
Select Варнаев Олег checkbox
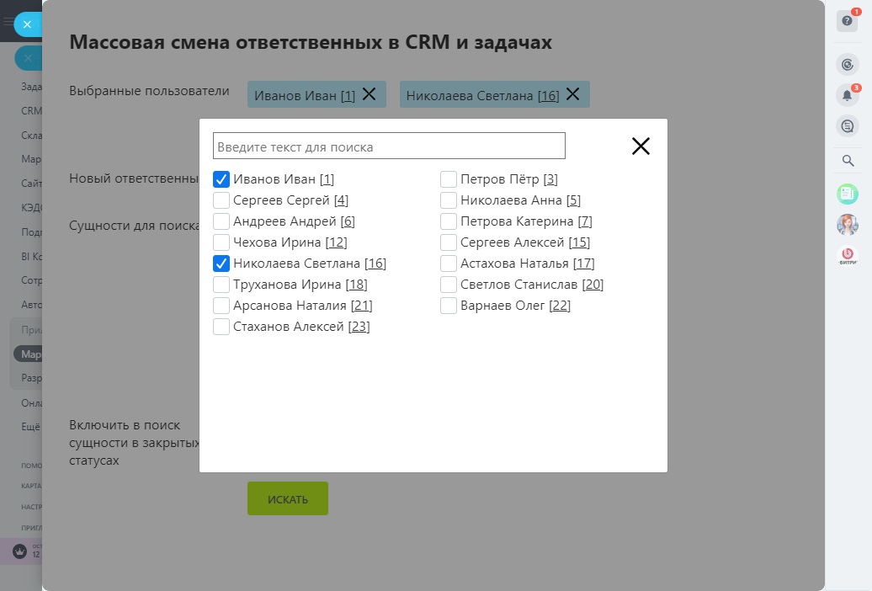tap(449, 306)
